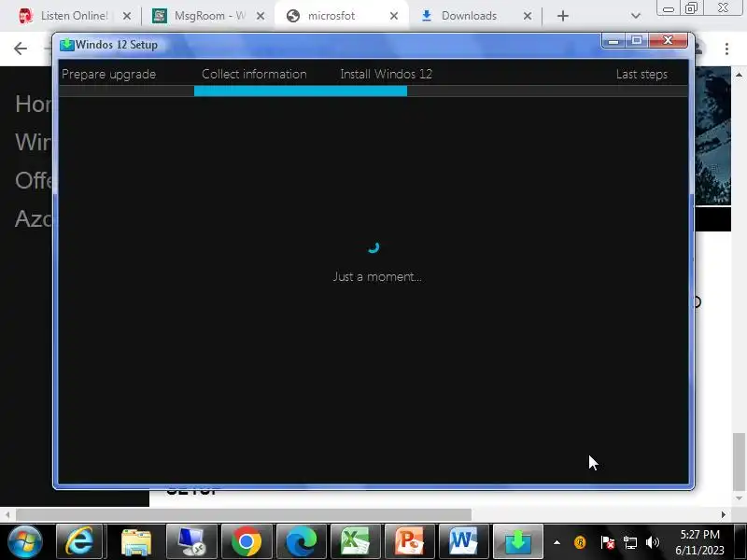Click the horizontal scrollbar right arrow
747x560 pixels.
723,515
